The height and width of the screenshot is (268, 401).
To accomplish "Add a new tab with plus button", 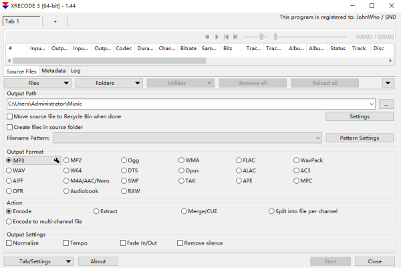I will (x=55, y=22).
